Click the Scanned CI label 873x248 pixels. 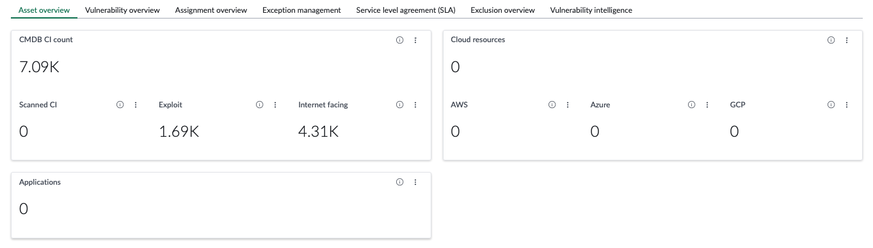pos(38,105)
